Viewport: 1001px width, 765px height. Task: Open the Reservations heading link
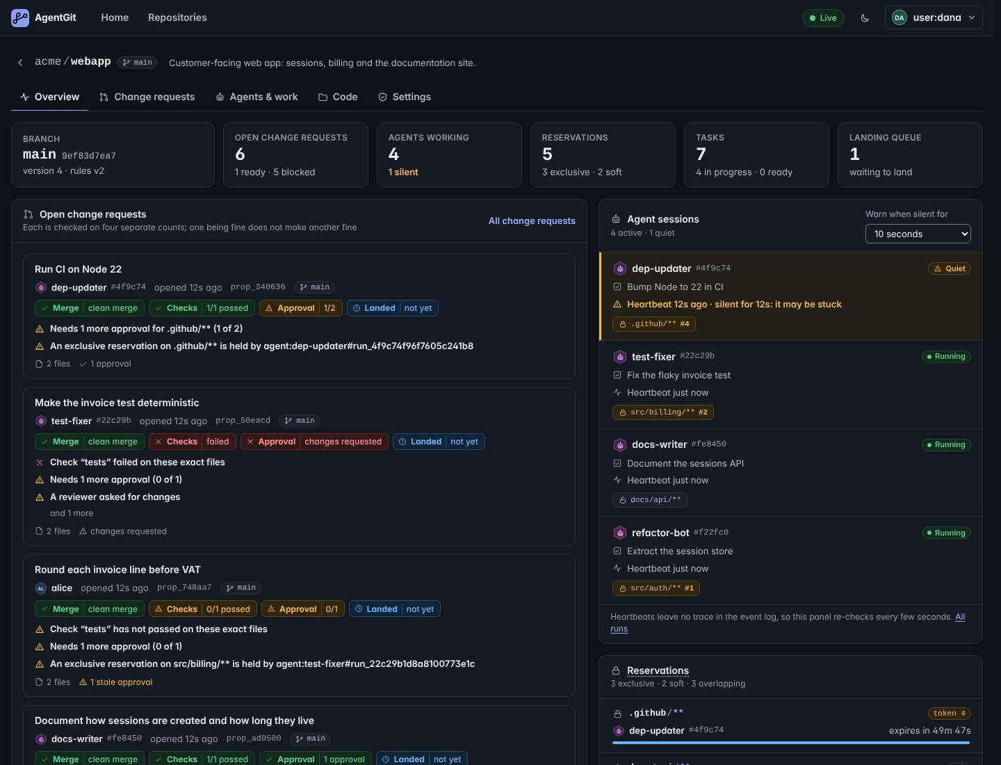click(658, 670)
